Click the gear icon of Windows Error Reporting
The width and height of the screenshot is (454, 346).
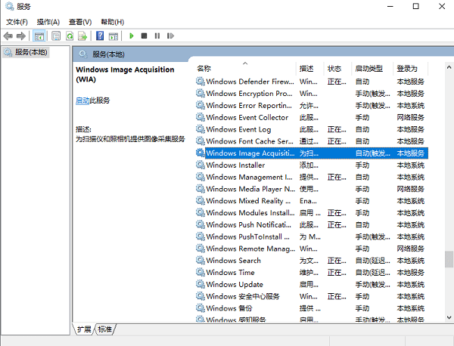tap(200, 105)
